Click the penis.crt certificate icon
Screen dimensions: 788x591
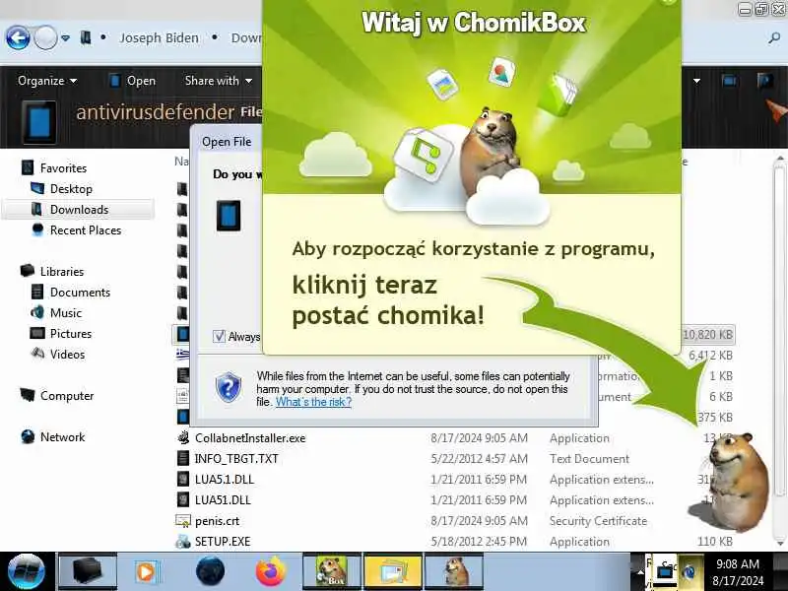coord(183,521)
